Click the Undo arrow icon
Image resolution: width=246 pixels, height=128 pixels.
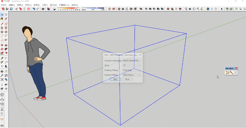34,9
